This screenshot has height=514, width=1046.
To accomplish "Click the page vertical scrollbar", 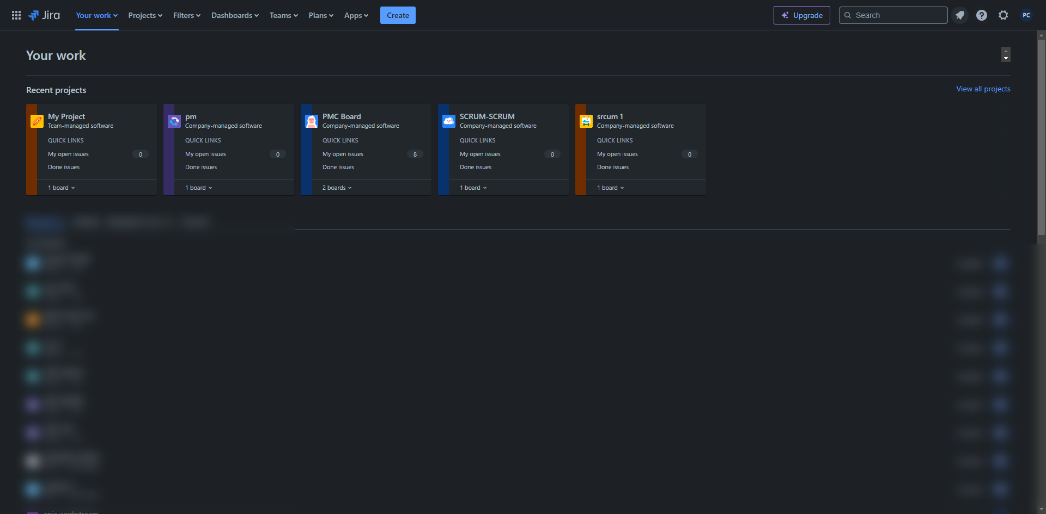I will [x=1041, y=136].
